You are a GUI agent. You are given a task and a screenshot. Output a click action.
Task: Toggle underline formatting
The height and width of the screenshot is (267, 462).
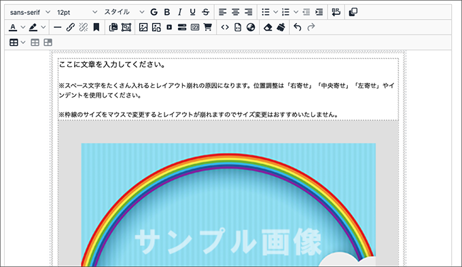click(193, 12)
